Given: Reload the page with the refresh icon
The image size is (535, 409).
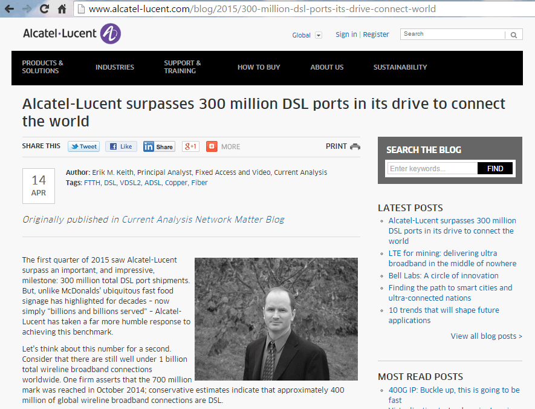Looking at the screenshot, I should point(44,9).
